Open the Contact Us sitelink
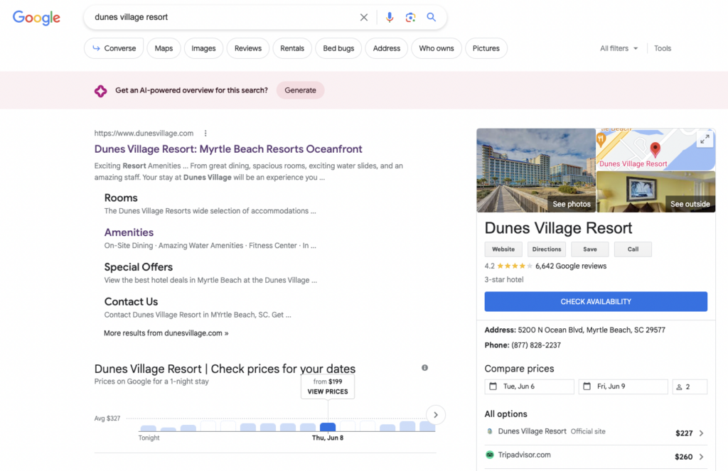 pyautogui.click(x=131, y=302)
